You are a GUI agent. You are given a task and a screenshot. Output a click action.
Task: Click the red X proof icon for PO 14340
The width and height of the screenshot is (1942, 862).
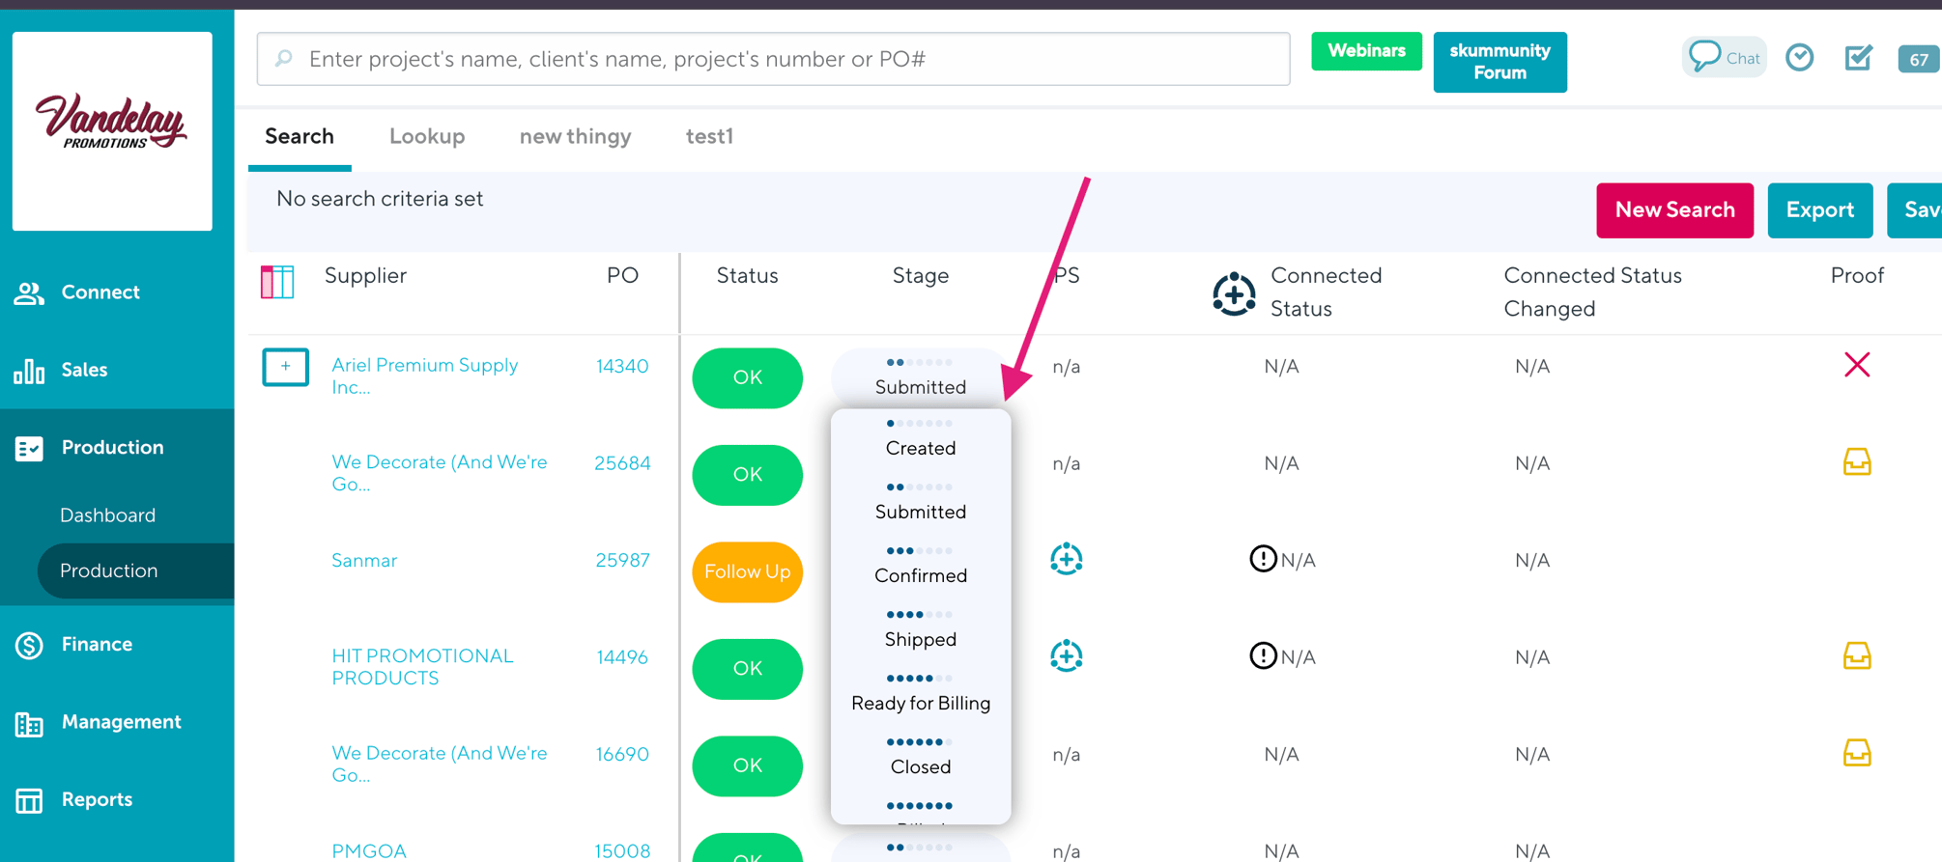point(1857,365)
